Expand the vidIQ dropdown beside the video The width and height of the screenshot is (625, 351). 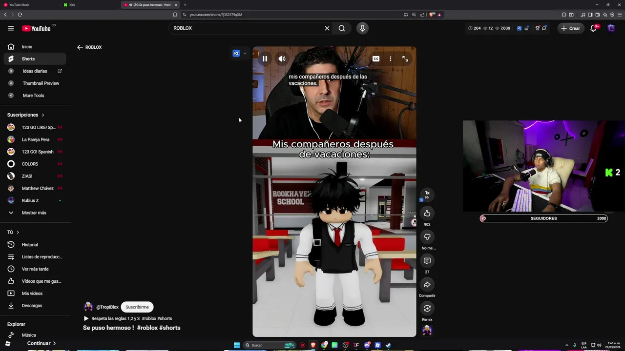[245, 54]
